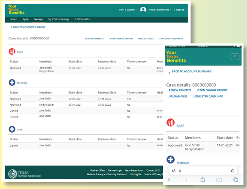Screen dimensions: 247x189
Task: Tap the share icon in mobile browser toolbar
Action: point(203,179)
